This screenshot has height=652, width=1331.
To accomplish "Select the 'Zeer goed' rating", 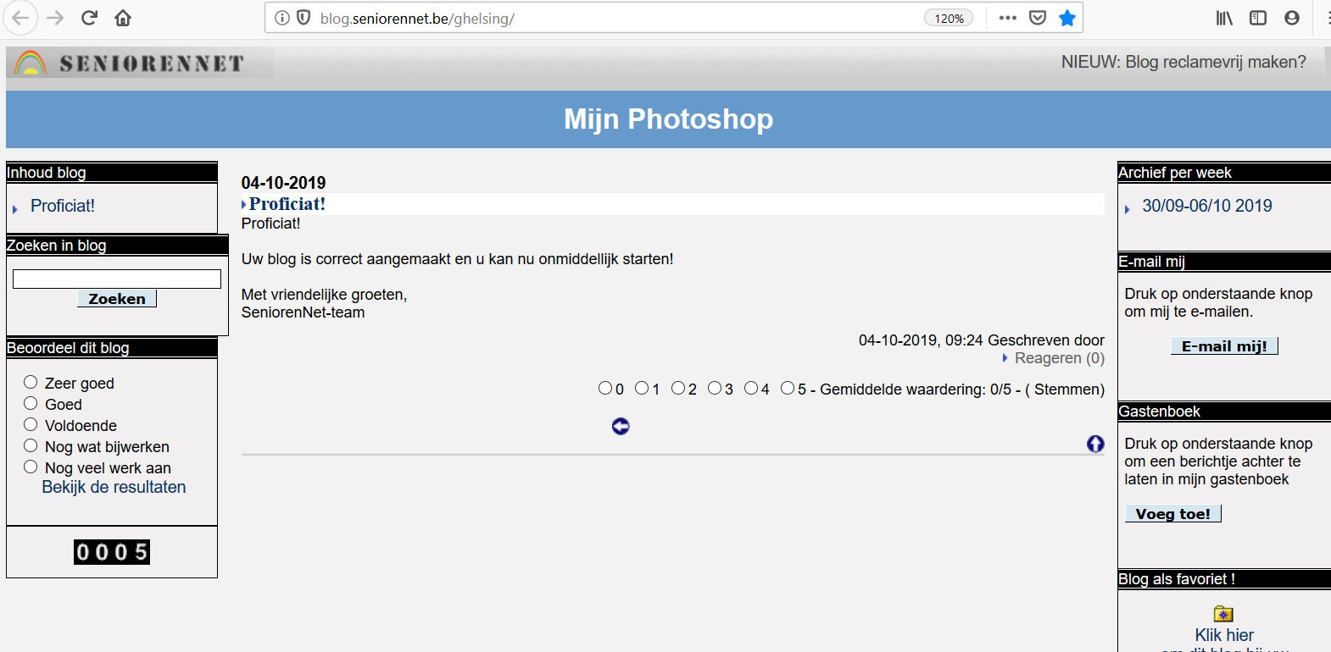I will tap(31, 382).
